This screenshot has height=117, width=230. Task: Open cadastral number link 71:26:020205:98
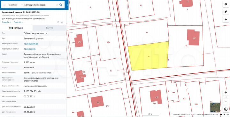coord(31,44)
